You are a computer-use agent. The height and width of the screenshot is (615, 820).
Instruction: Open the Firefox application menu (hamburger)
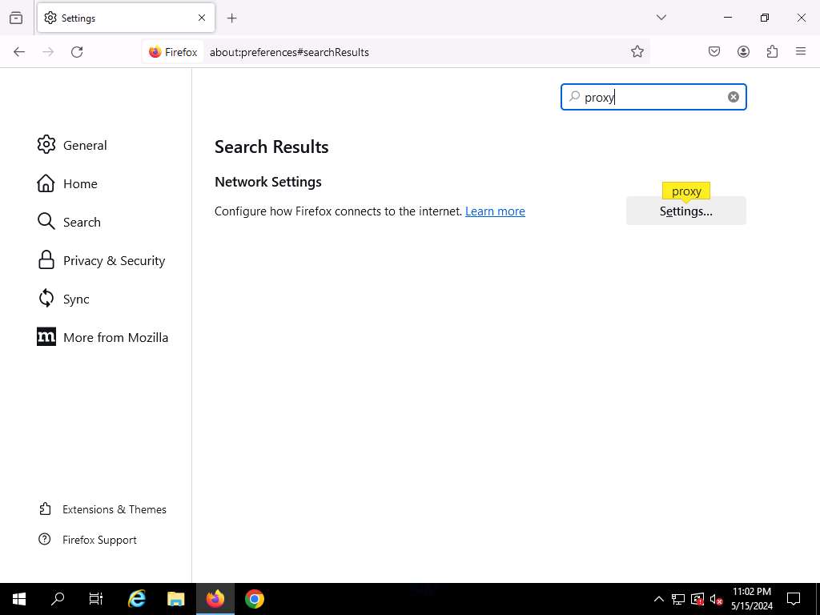801,52
